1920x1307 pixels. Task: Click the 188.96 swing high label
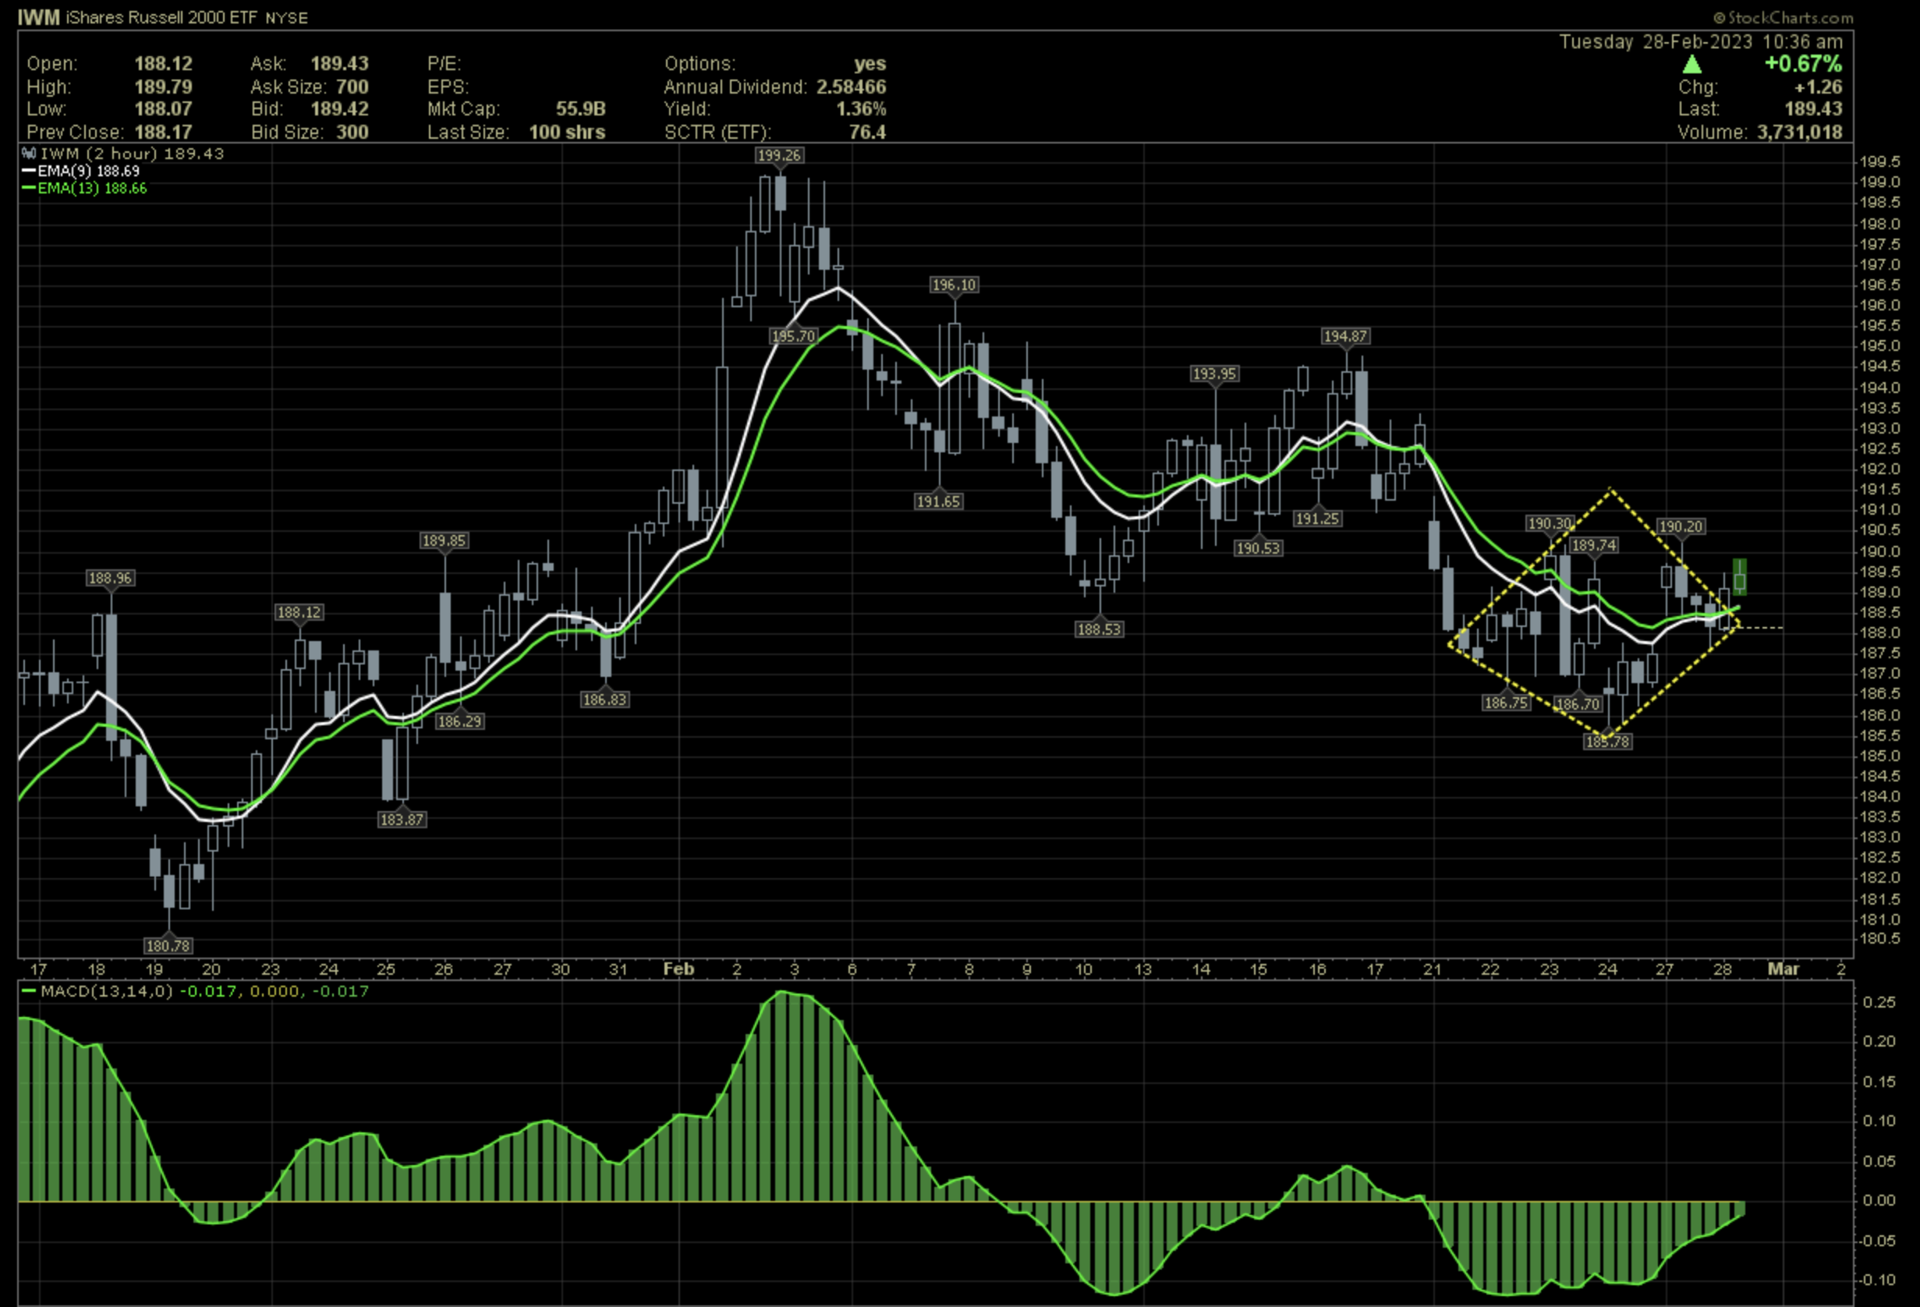tap(110, 578)
